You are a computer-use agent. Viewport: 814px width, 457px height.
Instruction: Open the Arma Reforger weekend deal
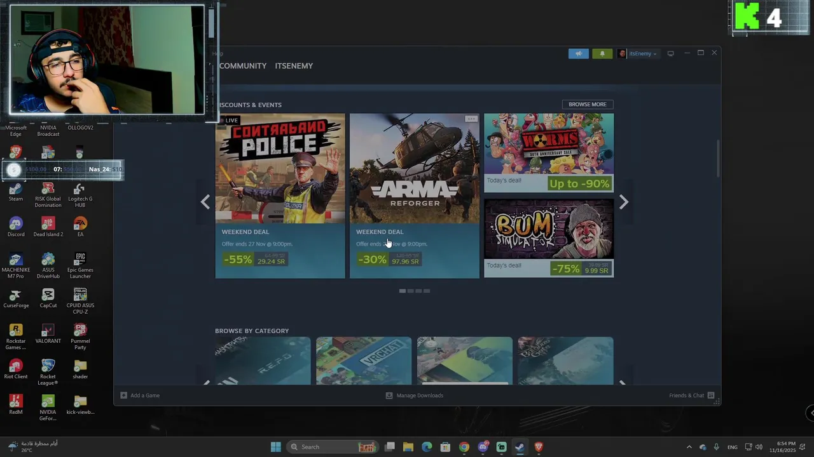pos(414,195)
